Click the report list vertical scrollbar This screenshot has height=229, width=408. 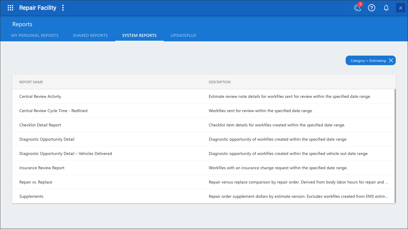(x=395, y=146)
